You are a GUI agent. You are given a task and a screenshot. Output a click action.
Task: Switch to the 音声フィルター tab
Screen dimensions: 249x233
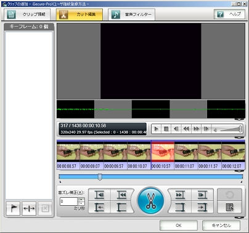point(131,14)
